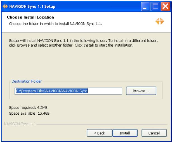
Task: Cancel the NAVIGON Sync setup
Action: (x=154, y=133)
